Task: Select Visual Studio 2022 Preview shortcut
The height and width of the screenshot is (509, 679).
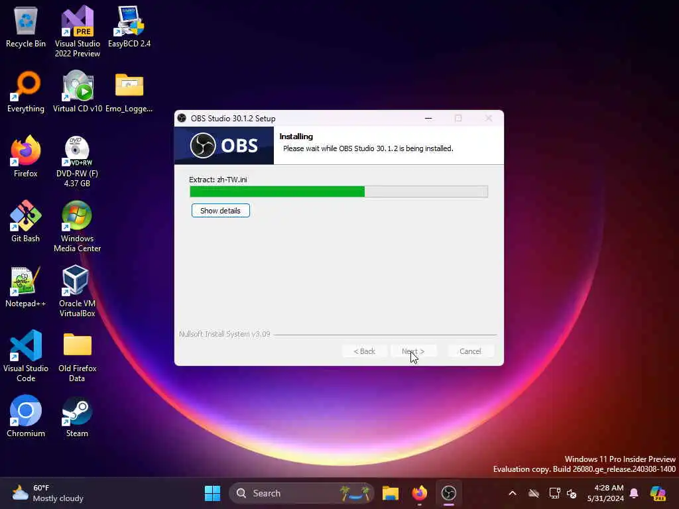Action: [78, 31]
